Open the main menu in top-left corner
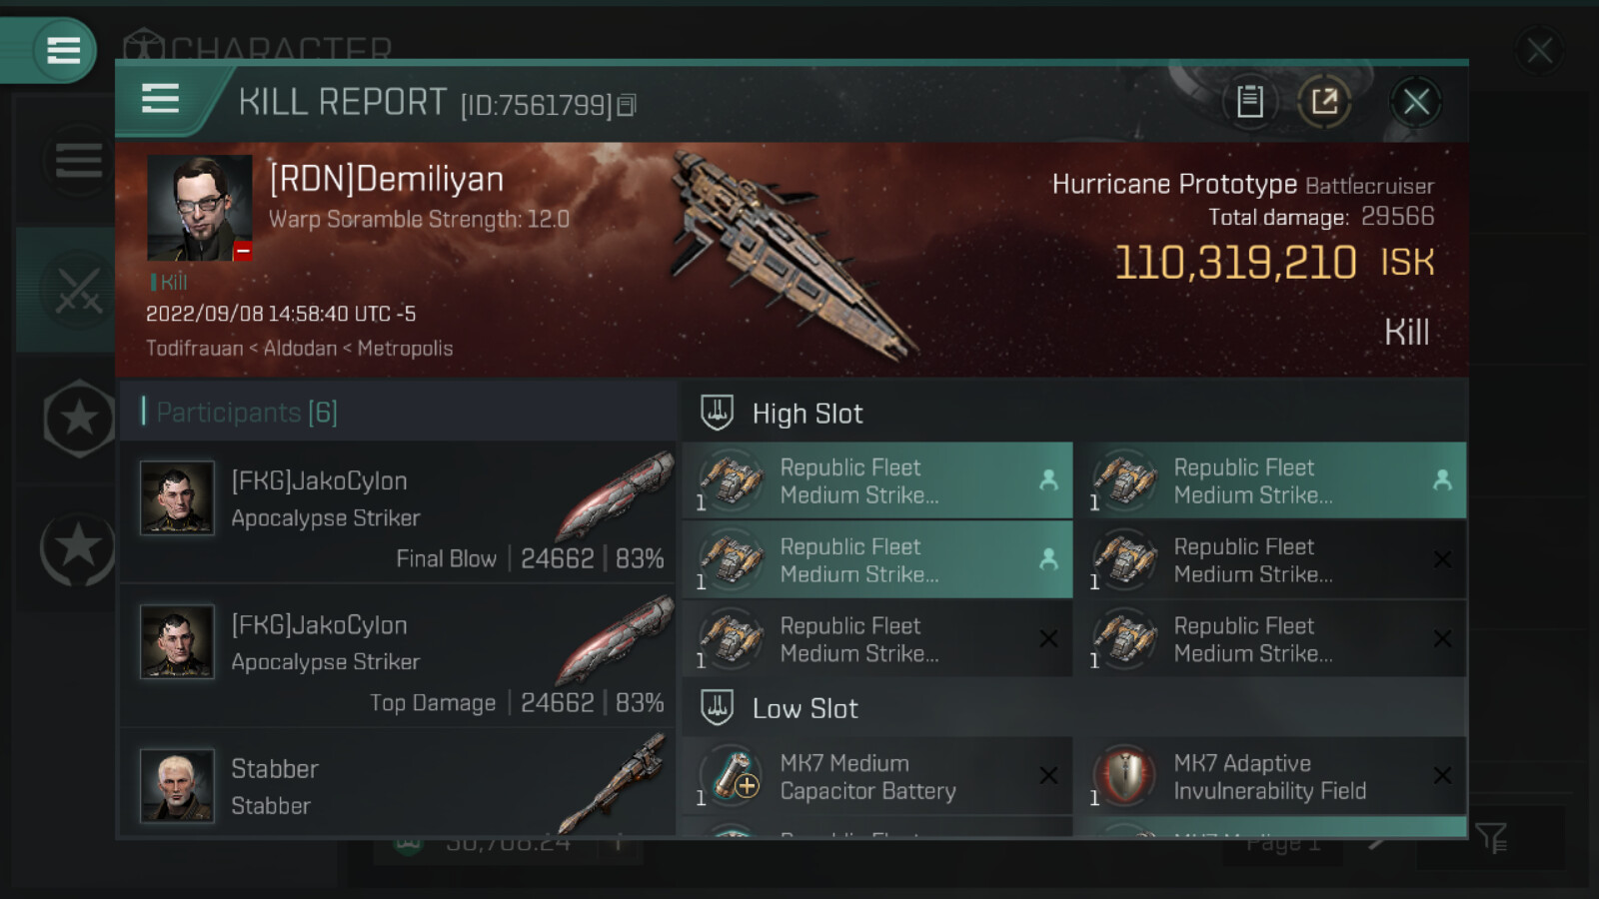This screenshot has width=1599, height=899. (x=63, y=50)
